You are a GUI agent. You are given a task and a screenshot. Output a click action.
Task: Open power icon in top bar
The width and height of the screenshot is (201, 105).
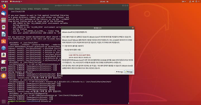tap(196, 2)
